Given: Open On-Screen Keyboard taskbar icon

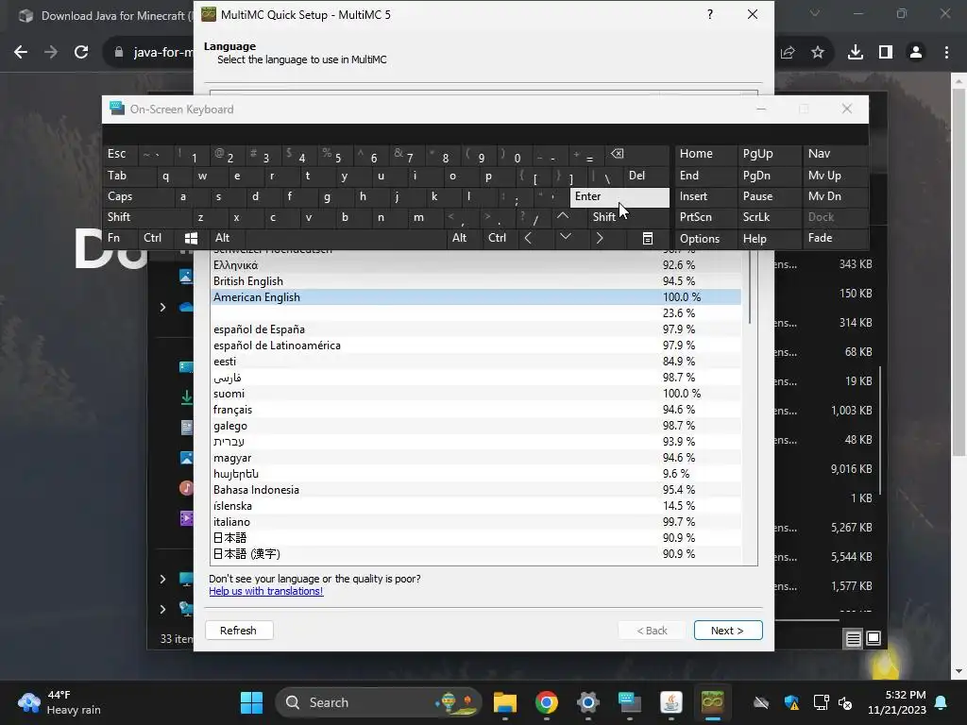Looking at the screenshot, I should tap(630, 702).
